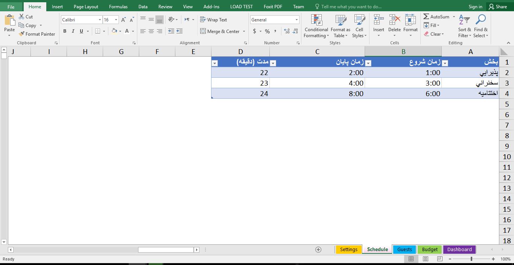Open the font size dropdown
This screenshot has height=265, width=514.
point(116,20)
